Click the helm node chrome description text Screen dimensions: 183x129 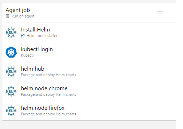(x=48, y=94)
